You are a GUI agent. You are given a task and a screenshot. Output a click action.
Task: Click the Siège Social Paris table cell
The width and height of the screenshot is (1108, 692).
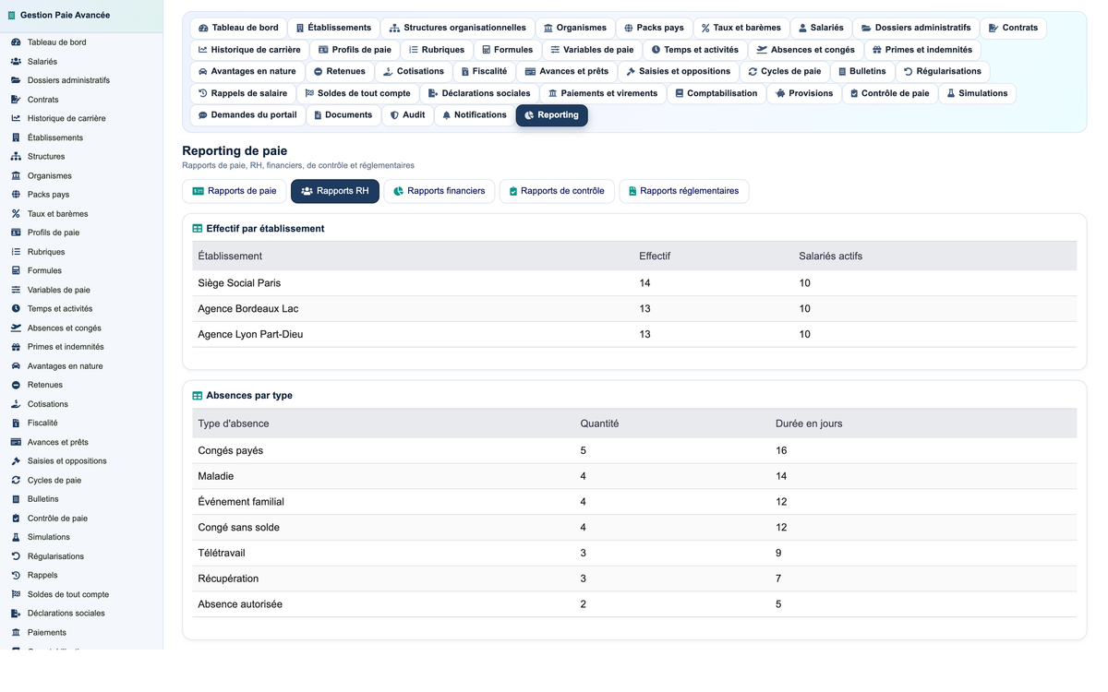pos(413,283)
